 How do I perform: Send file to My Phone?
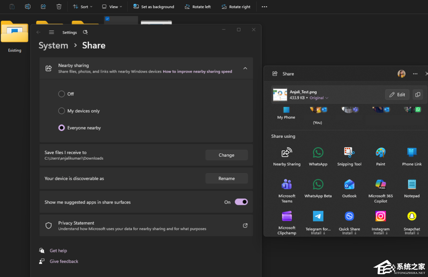(x=286, y=113)
